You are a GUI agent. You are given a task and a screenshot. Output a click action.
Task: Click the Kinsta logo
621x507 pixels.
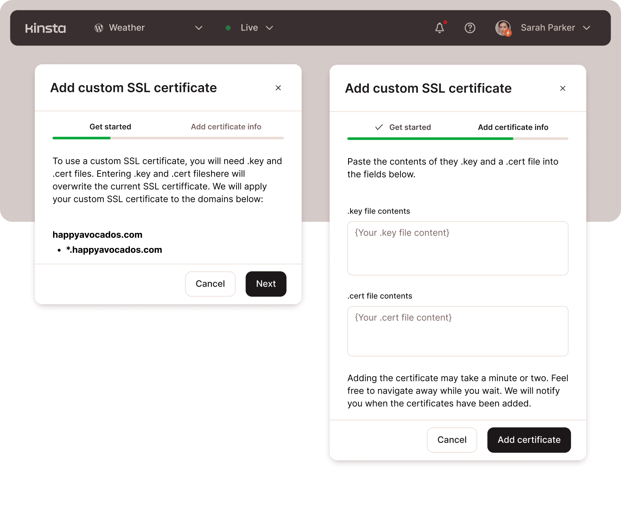[46, 28]
